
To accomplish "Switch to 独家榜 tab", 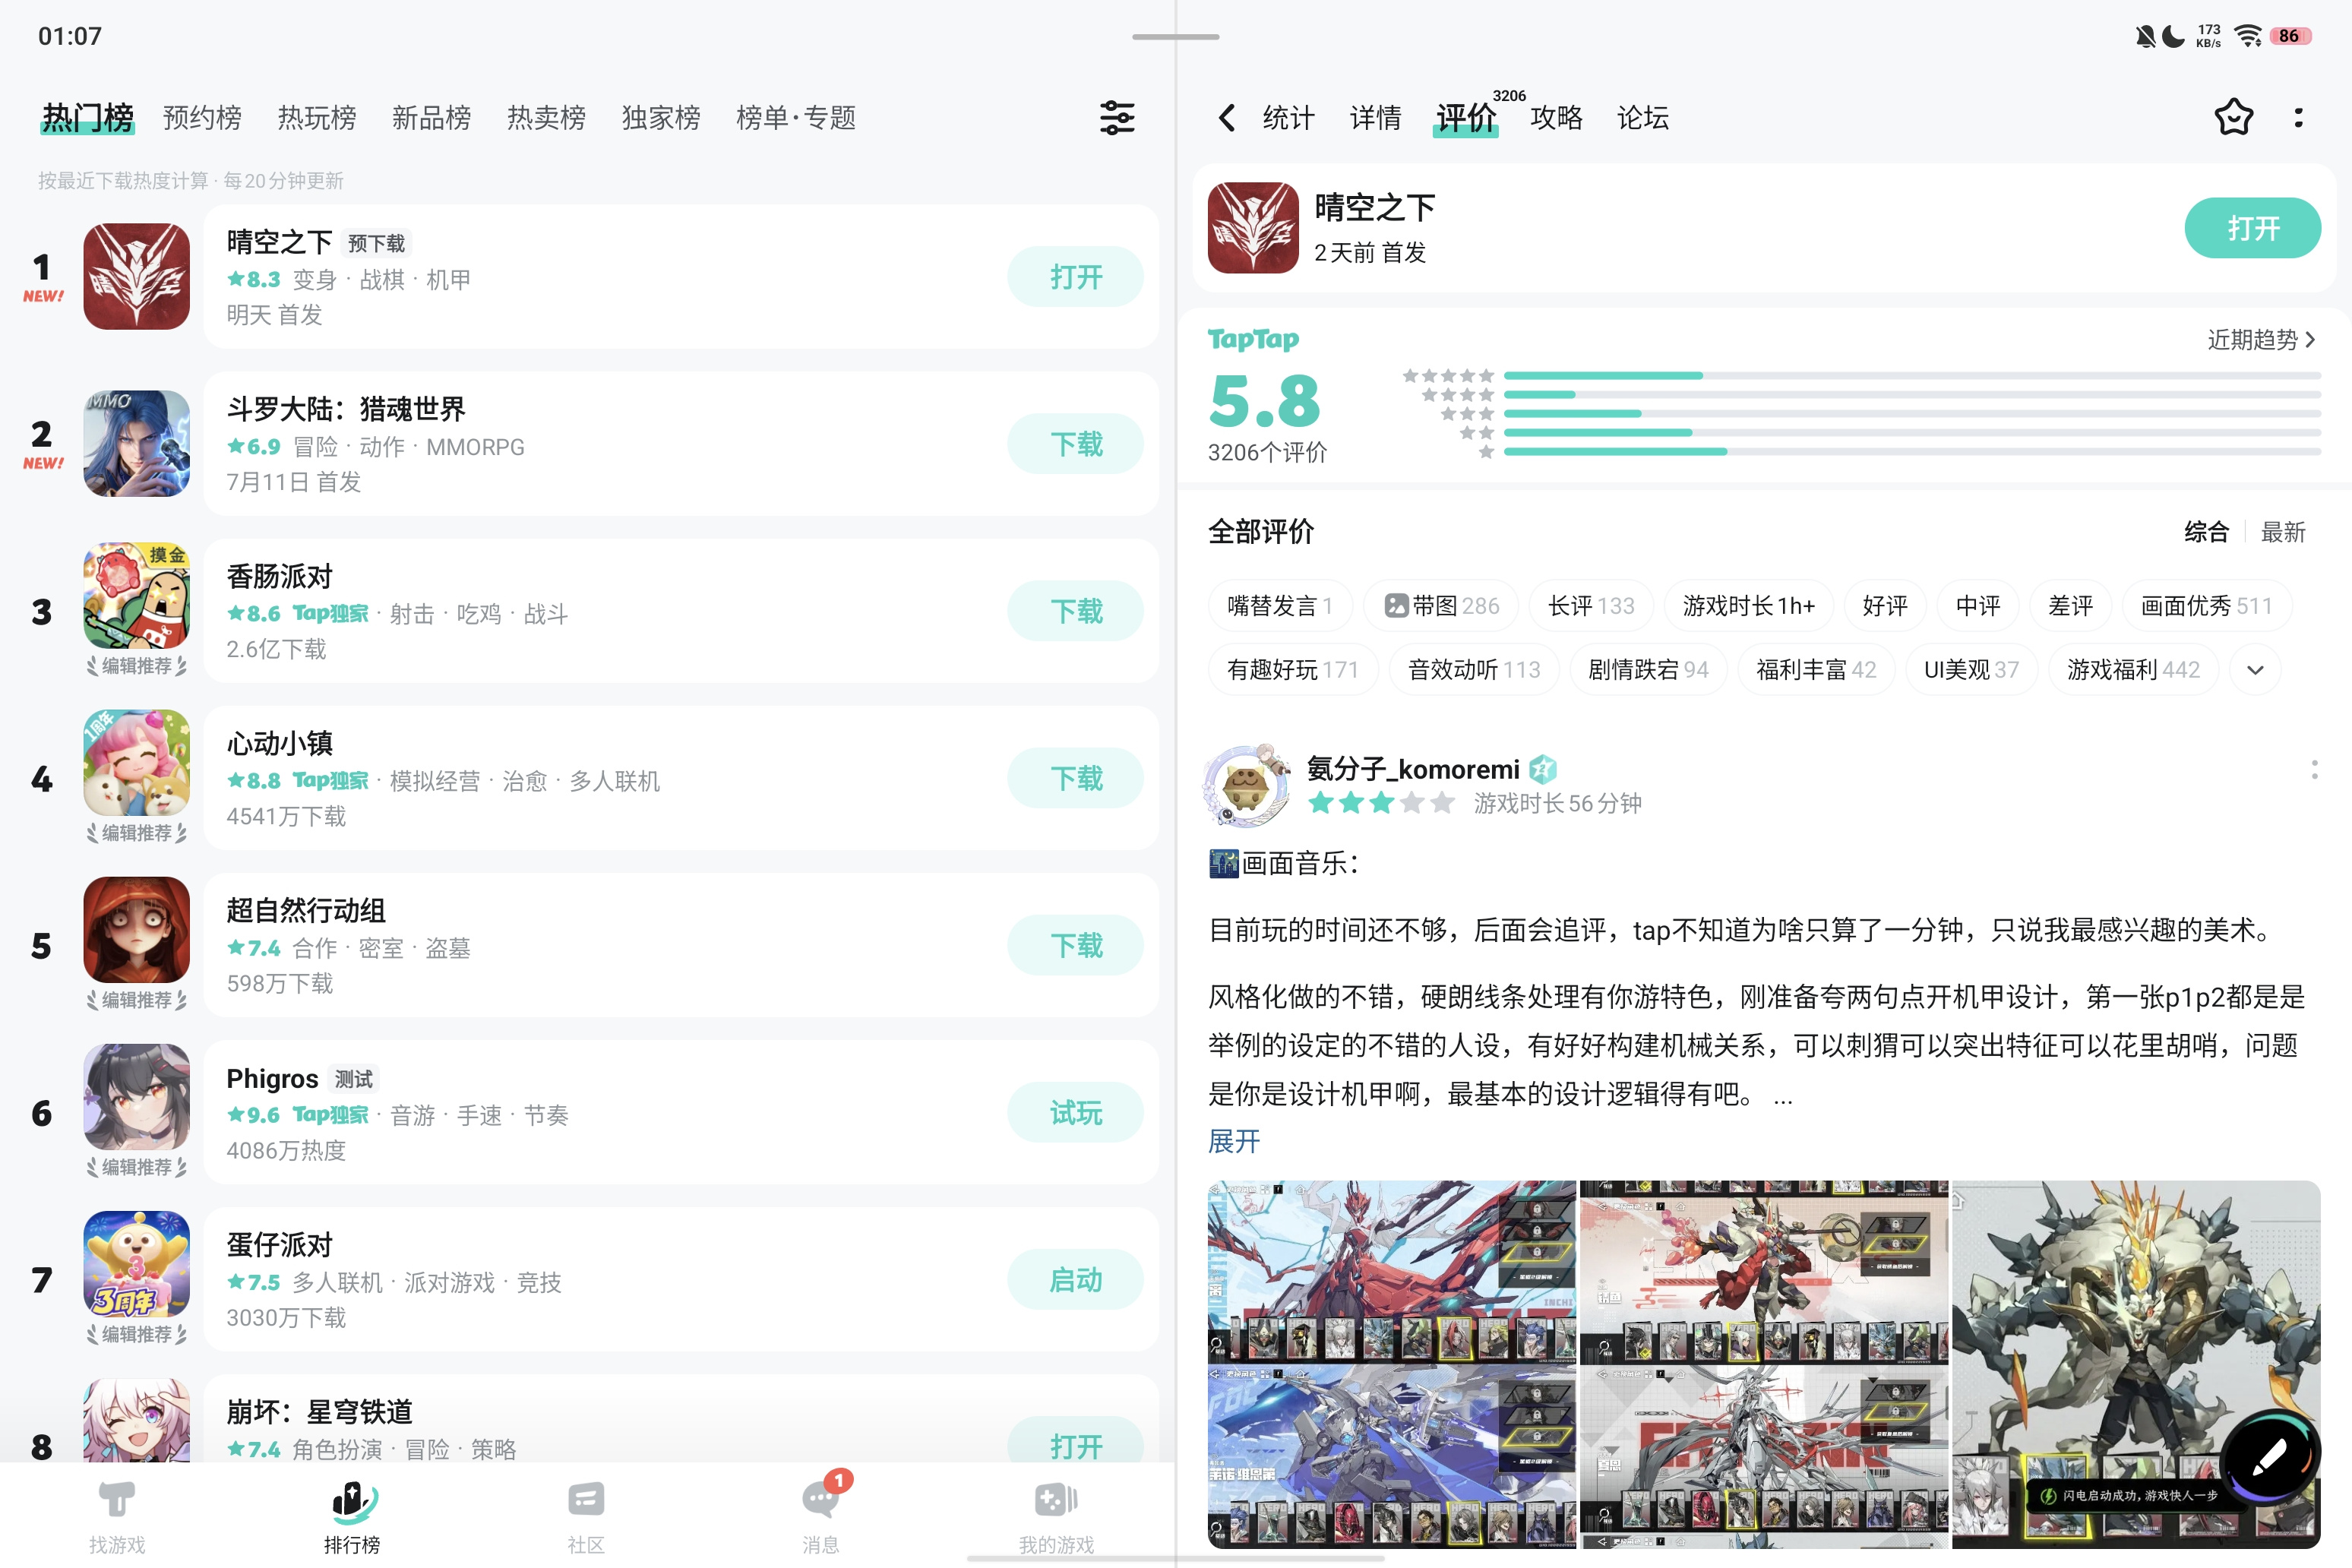I will (x=661, y=118).
